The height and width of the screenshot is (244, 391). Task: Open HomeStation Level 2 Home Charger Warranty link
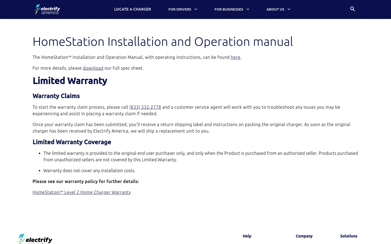tap(82, 192)
